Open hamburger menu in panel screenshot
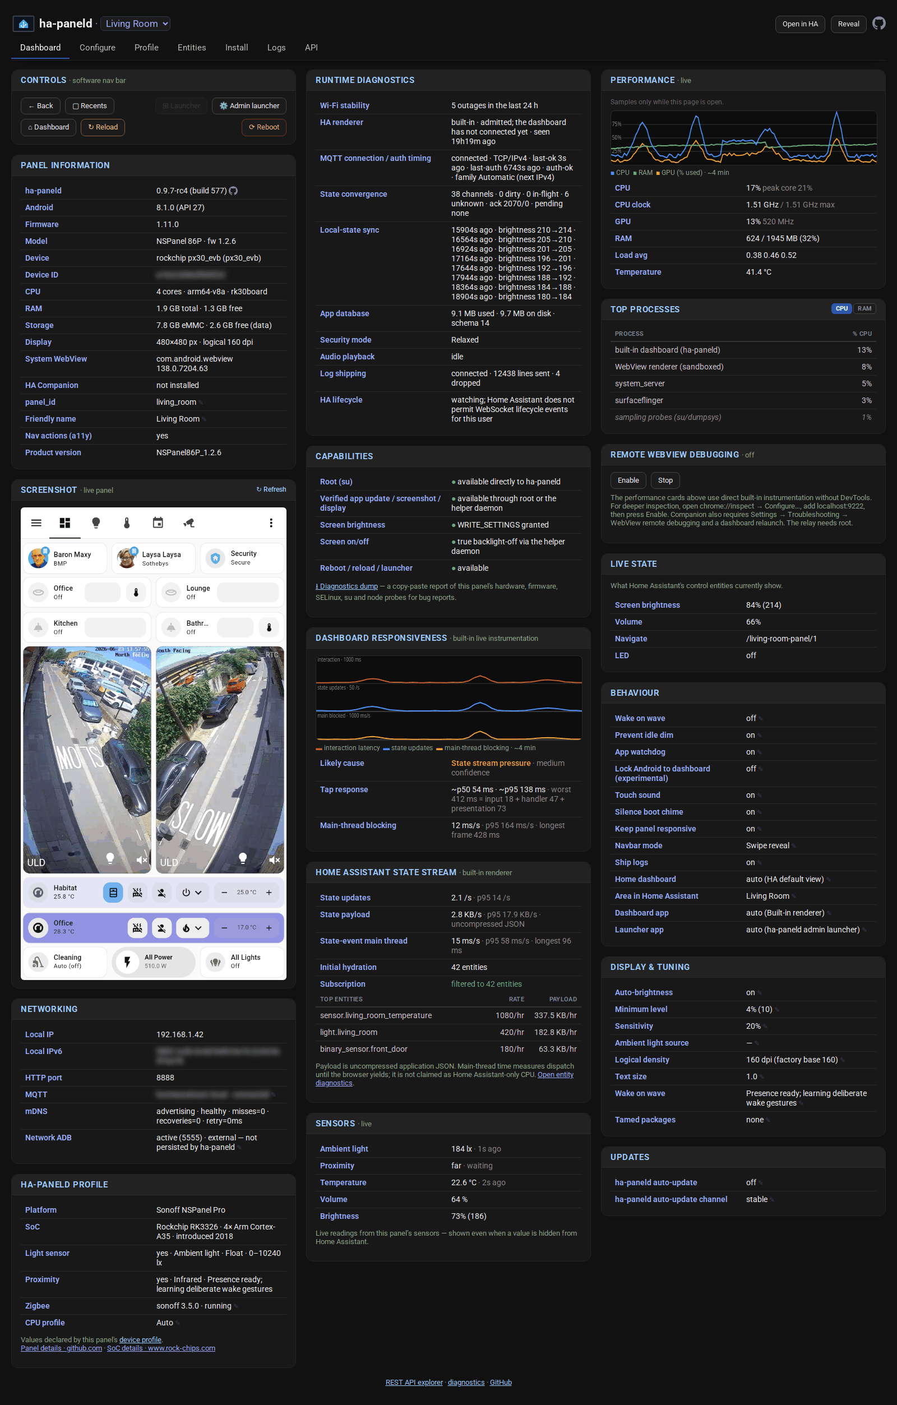Image resolution: width=897 pixels, height=1405 pixels. [36, 523]
